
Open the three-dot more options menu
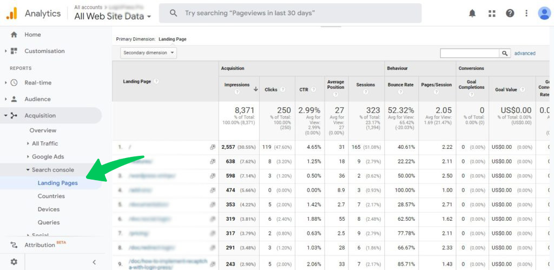(x=526, y=14)
